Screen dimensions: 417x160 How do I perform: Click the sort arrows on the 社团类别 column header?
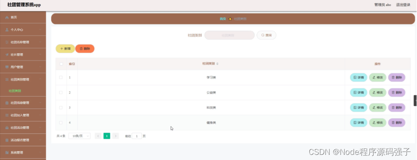click(x=217, y=64)
